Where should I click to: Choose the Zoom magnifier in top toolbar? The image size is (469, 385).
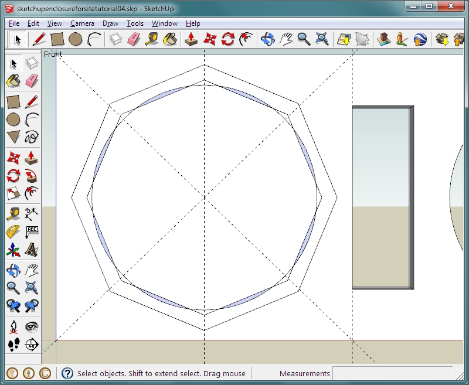click(x=304, y=39)
